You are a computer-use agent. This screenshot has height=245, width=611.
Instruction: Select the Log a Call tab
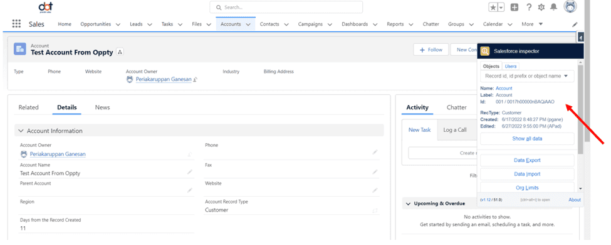(455, 130)
